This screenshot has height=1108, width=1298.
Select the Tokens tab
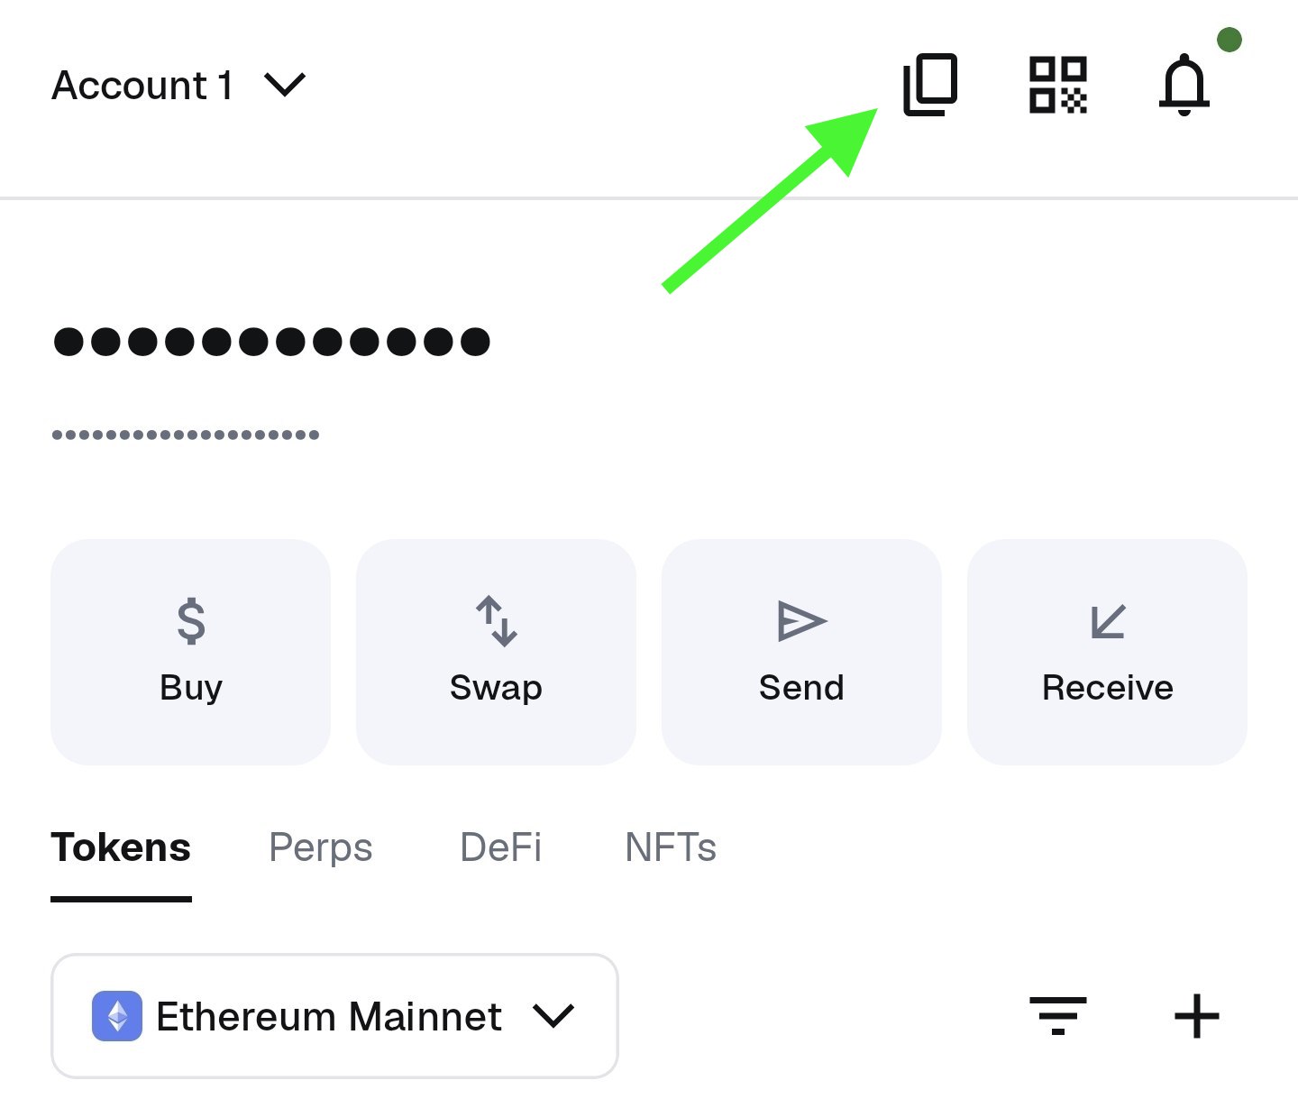(121, 847)
